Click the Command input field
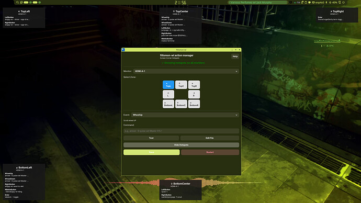 181,131
